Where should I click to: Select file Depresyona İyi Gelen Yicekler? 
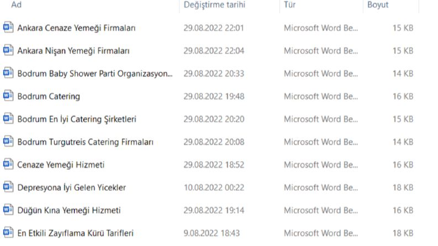pos(71,188)
